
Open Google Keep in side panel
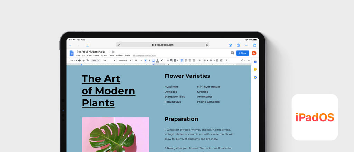click(x=255, y=69)
